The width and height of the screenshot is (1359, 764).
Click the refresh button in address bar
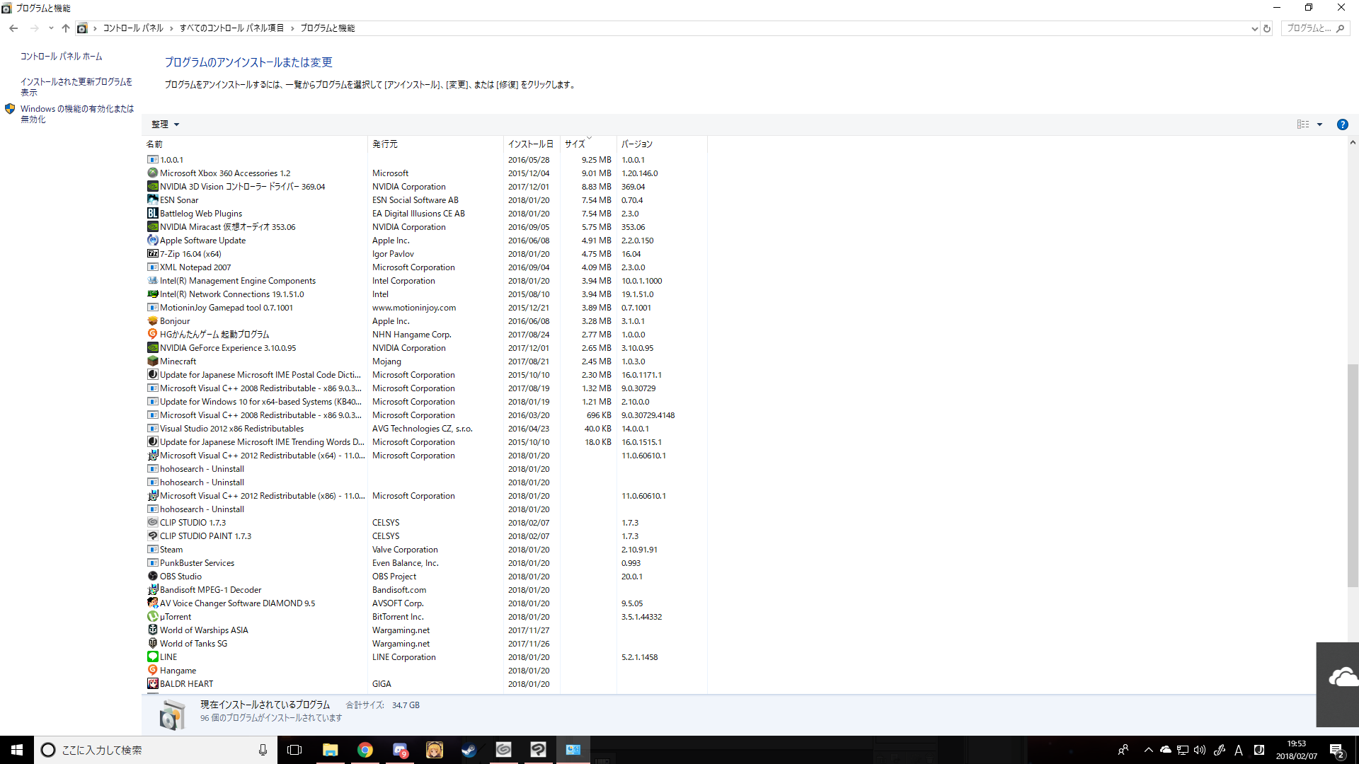click(1267, 28)
